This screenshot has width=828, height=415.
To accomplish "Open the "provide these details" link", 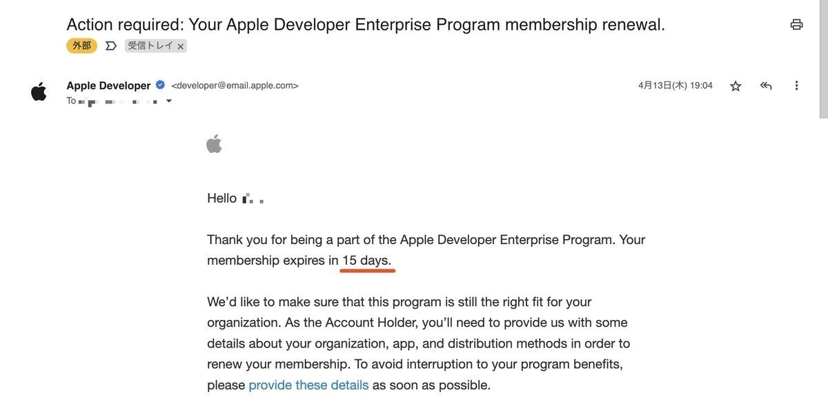I will pos(308,385).
